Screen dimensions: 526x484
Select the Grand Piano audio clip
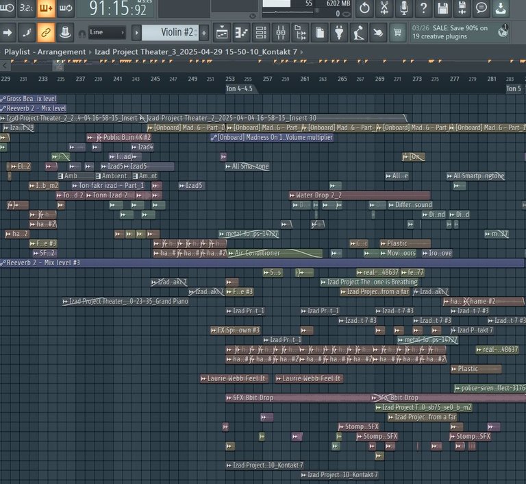[x=125, y=302]
